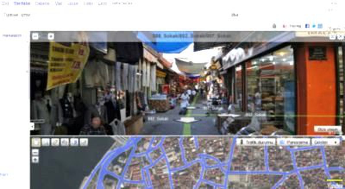Viewport: 345px width, 189px height.
Task: Select the hand pan tool on map toolbar
Action: tap(36, 142)
